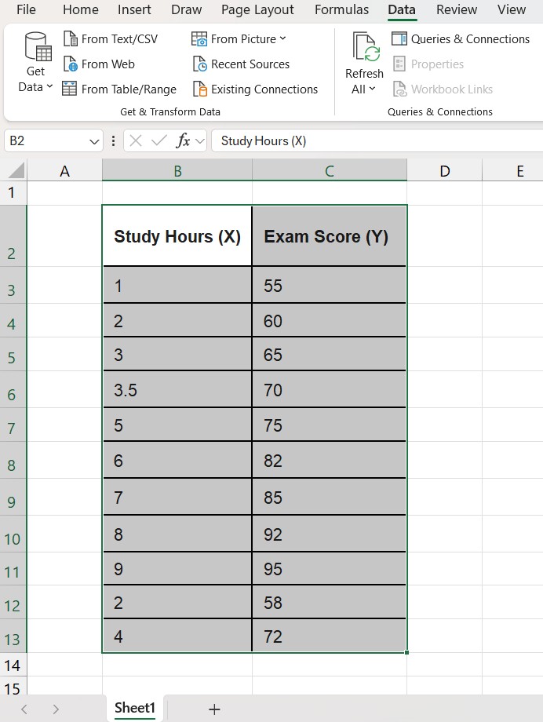Select the cell containing 58
Image resolution: width=543 pixels, height=722 pixels.
(x=329, y=602)
